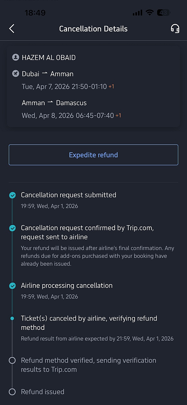Tap the passenger profile icon
The height and width of the screenshot is (405, 187).
click(x=15, y=58)
